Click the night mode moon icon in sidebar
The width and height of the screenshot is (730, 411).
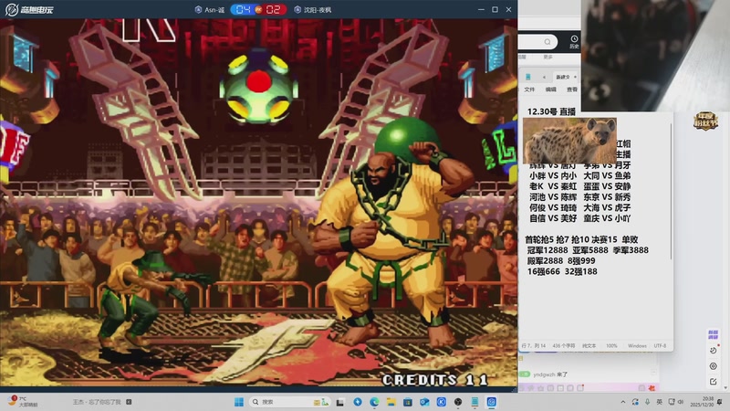coord(713,351)
